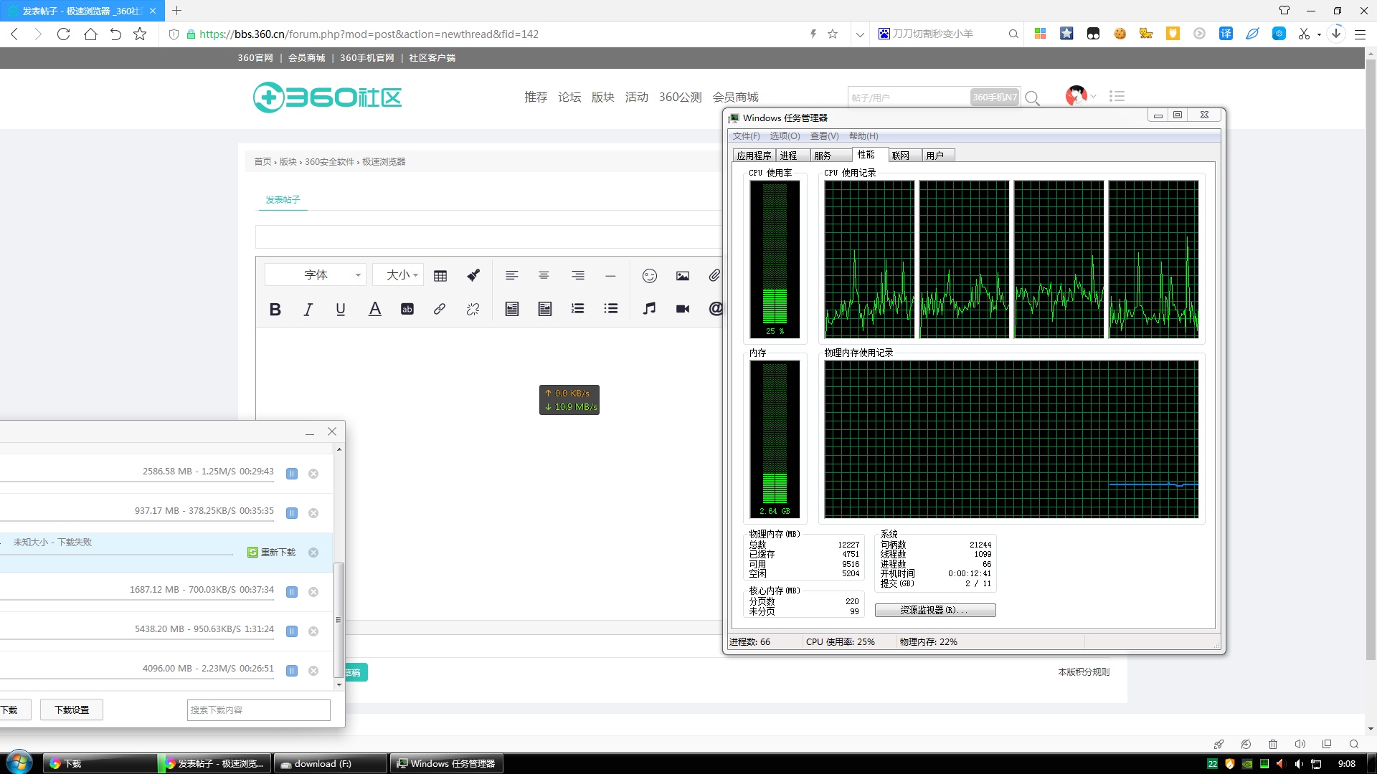The height and width of the screenshot is (774, 1377).
Task: Click 重新下载 to retry failed download
Action: [x=272, y=553]
